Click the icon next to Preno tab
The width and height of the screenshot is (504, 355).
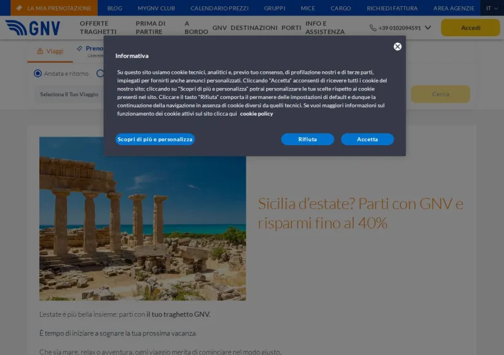79,49
